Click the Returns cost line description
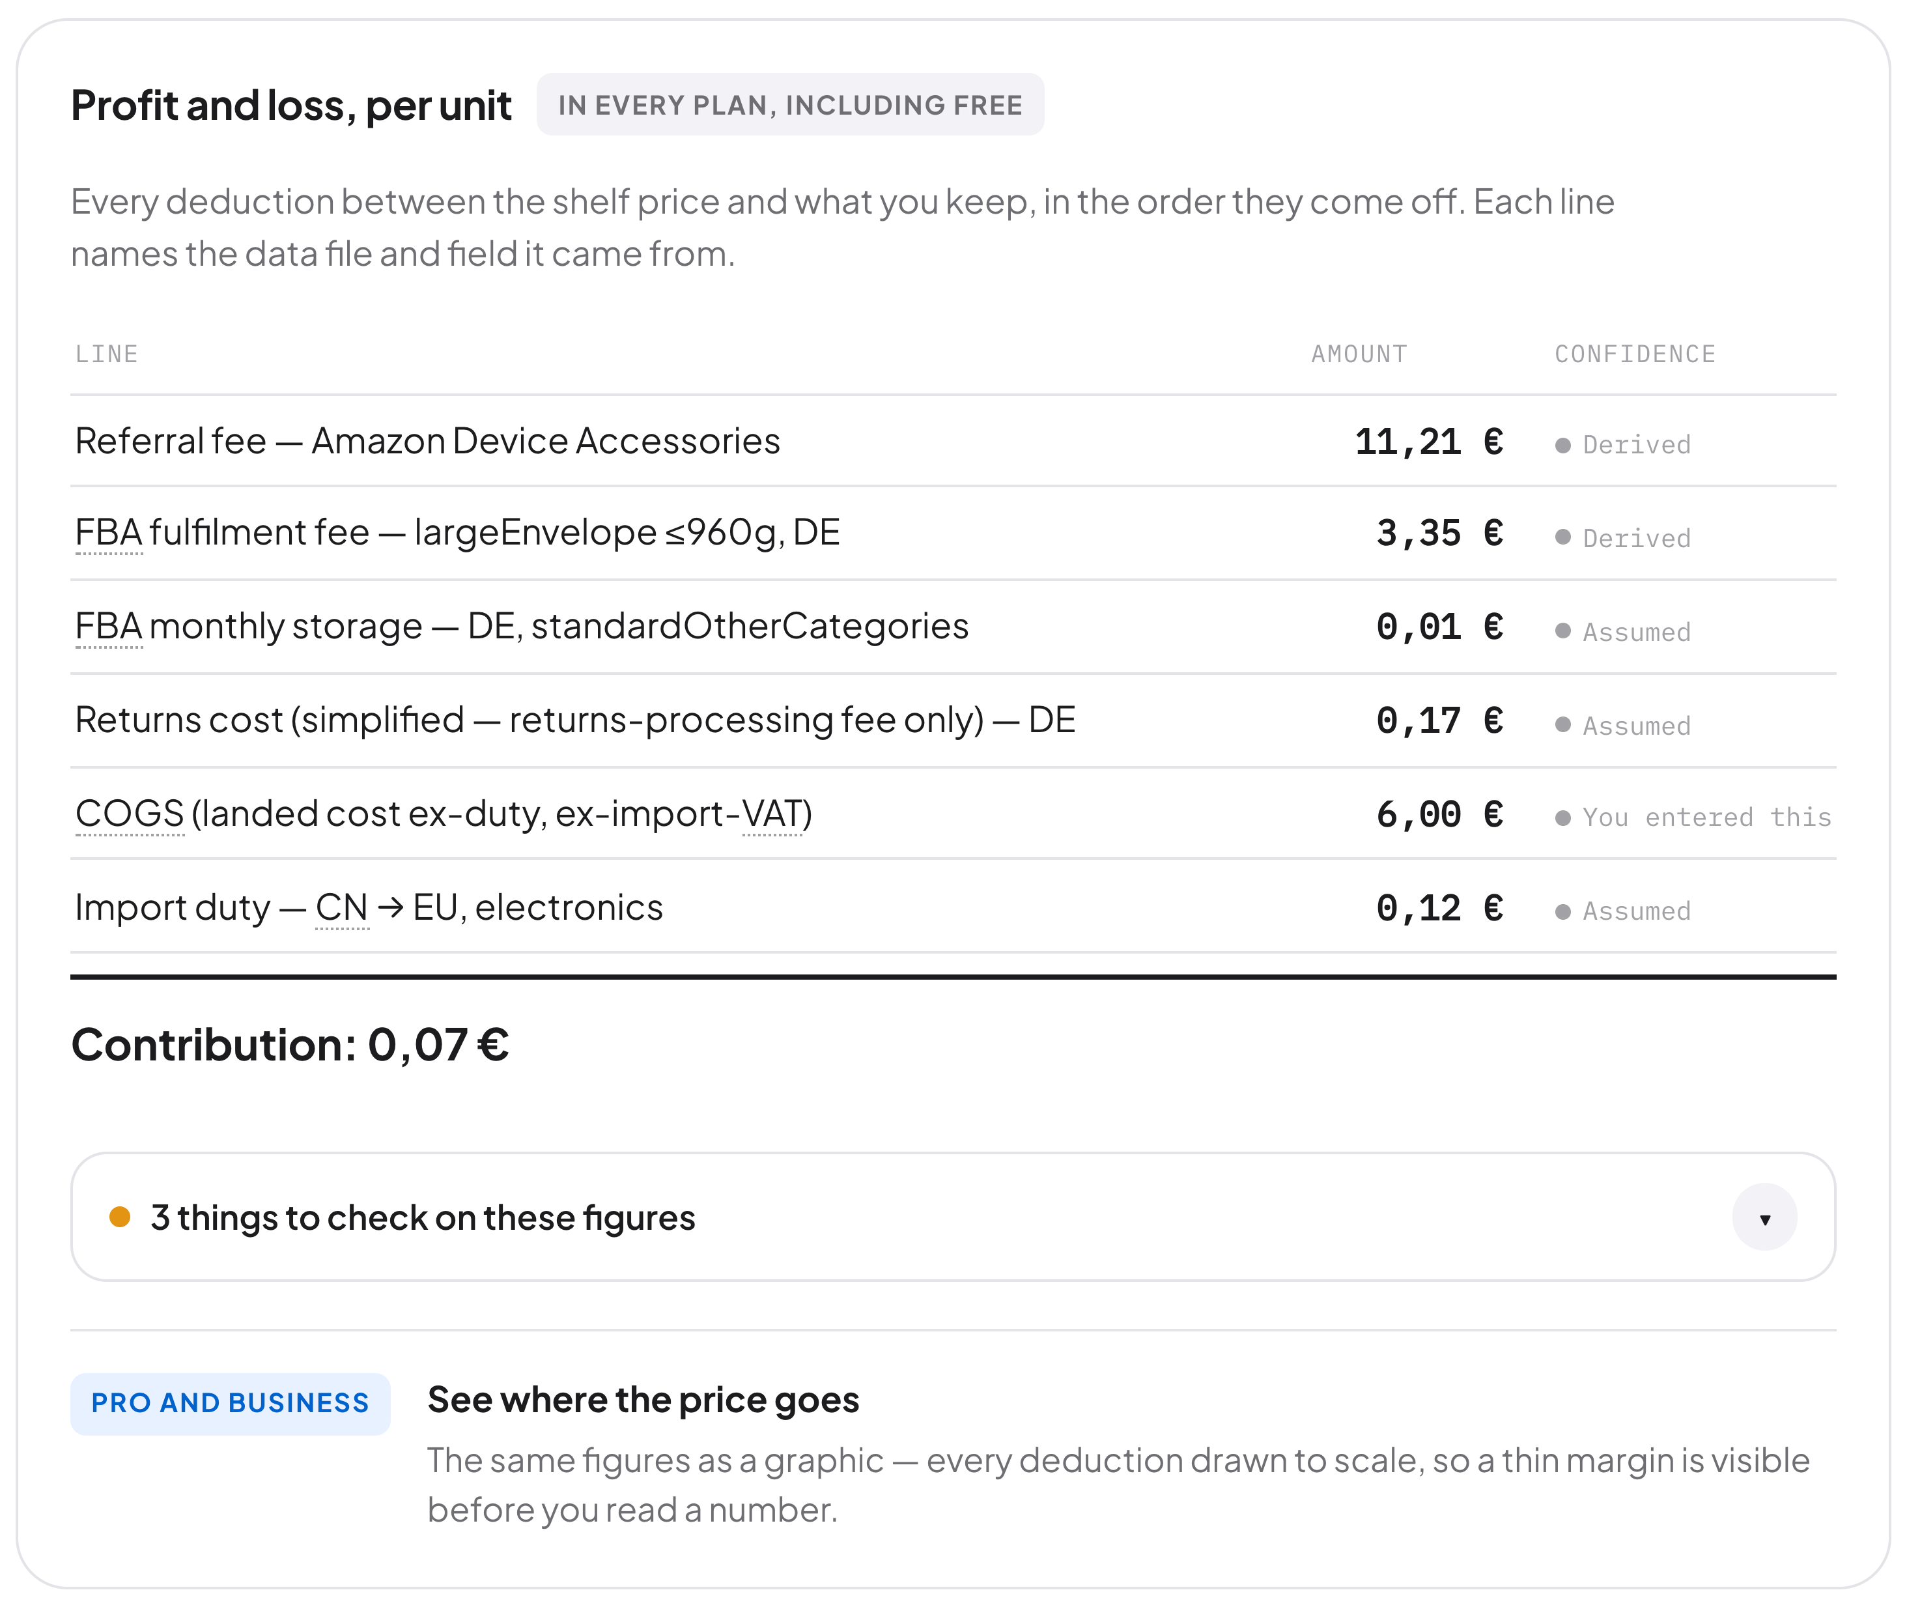 click(x=575, y=720)
